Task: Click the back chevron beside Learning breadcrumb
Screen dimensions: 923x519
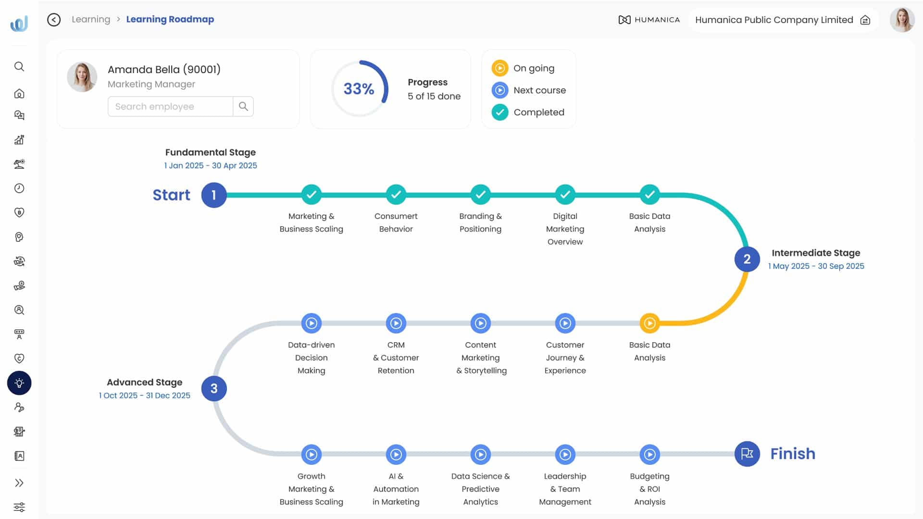Action: tap(54, 19)
